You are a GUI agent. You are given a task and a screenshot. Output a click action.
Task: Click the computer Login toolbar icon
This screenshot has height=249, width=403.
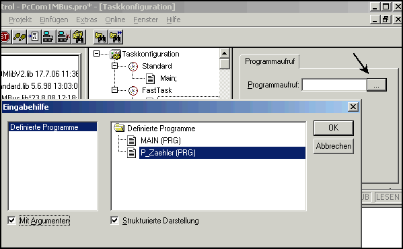(x=48, y=37)
